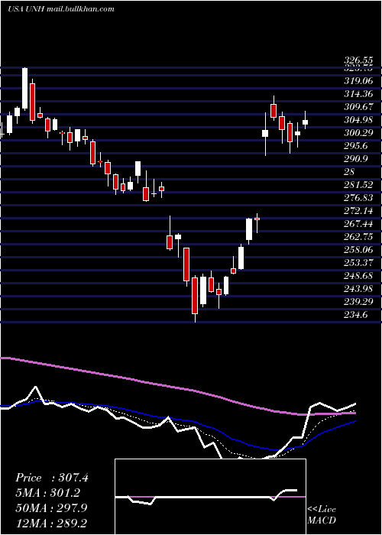
Task: Click the 258.06 price axis label
Action: pos(358,250)
